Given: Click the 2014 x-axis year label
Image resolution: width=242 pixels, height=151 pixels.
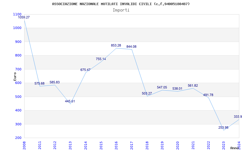Looking at the screenshot, I should pyautogui.click(x=86, y=145).
